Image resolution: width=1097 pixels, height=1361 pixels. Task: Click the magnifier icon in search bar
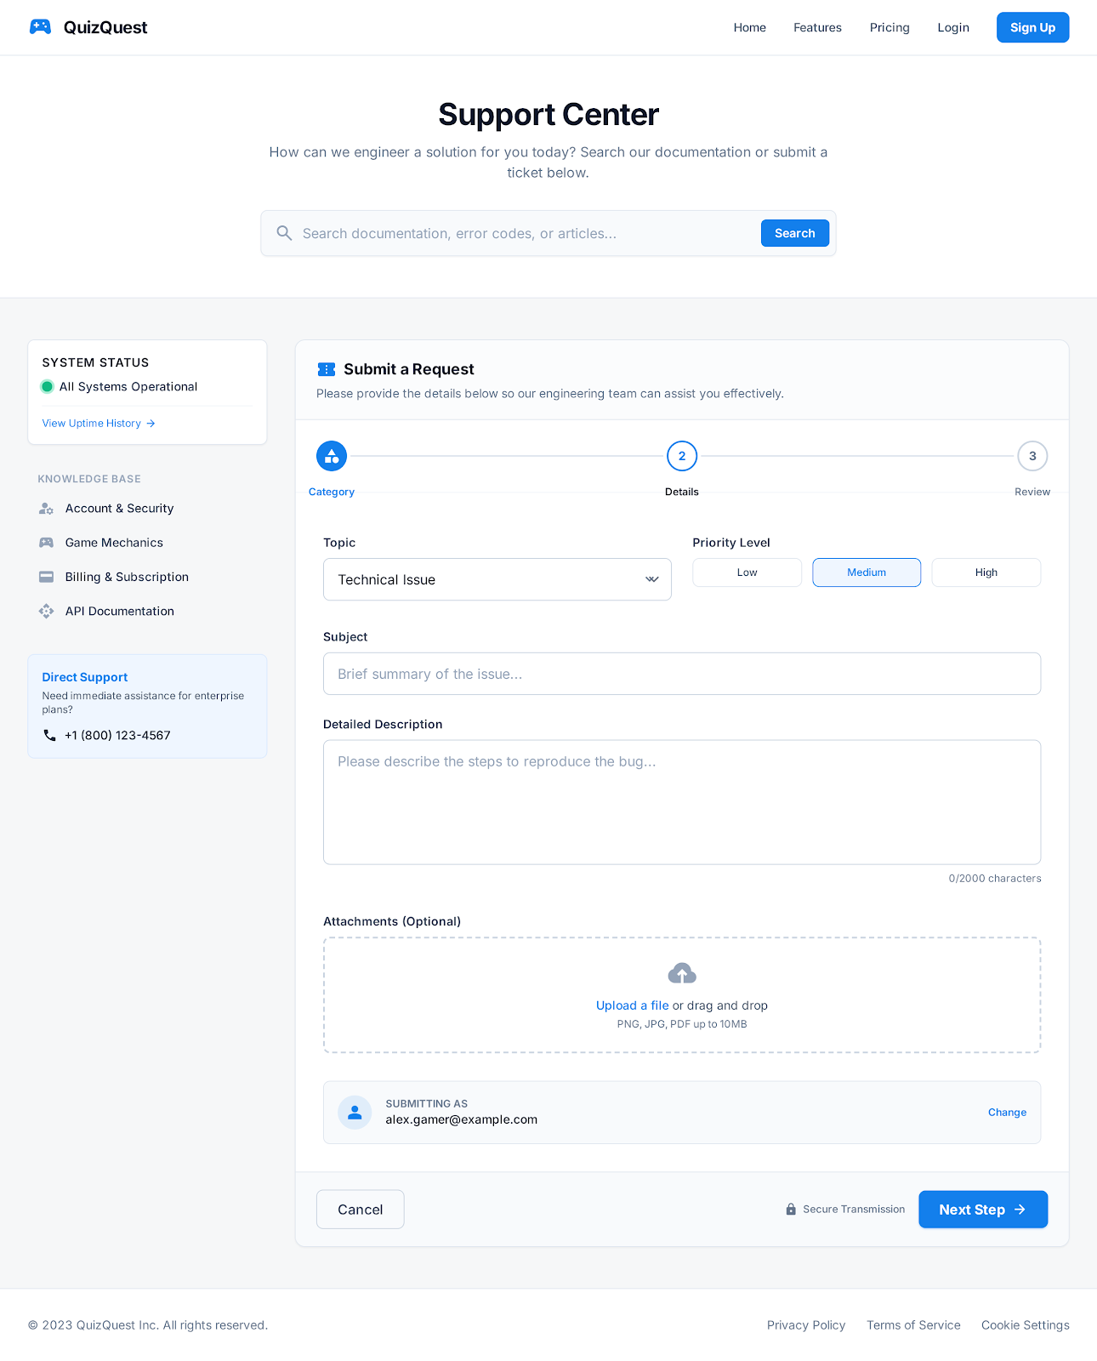coord(284,233)
